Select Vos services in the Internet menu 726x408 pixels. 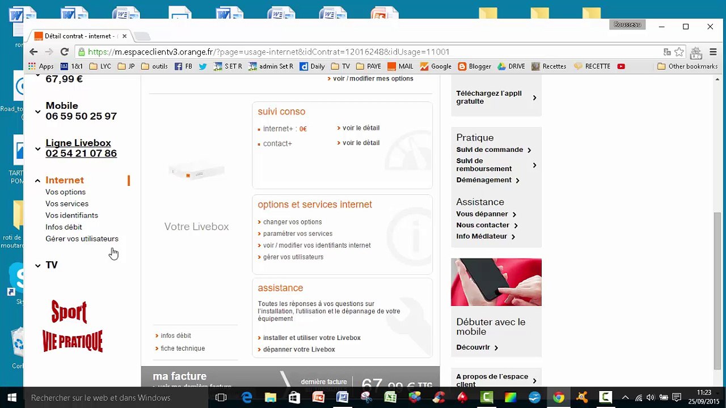[67, 204]
